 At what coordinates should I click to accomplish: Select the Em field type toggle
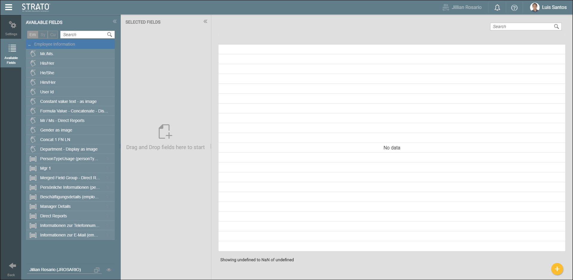coord(33,35)
